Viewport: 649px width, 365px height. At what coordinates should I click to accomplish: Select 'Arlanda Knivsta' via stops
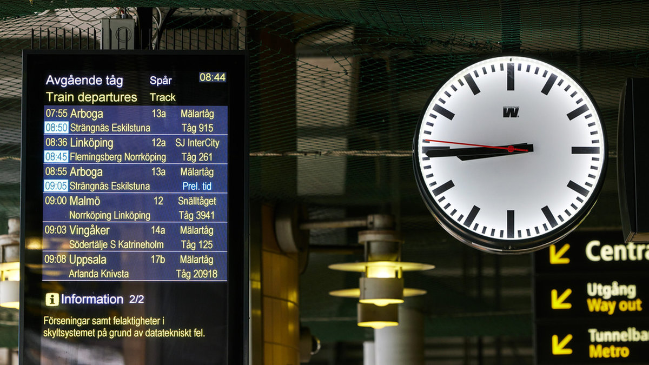point(99,274)
